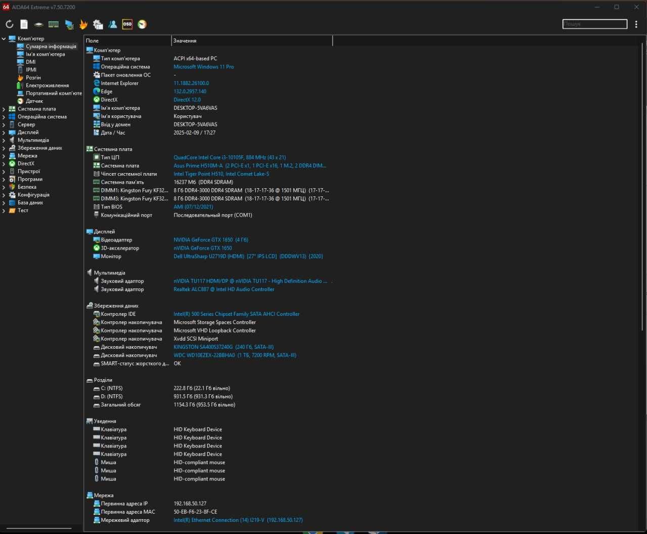
Task: Click the Безпека shield icon
Action: (12, 187)
